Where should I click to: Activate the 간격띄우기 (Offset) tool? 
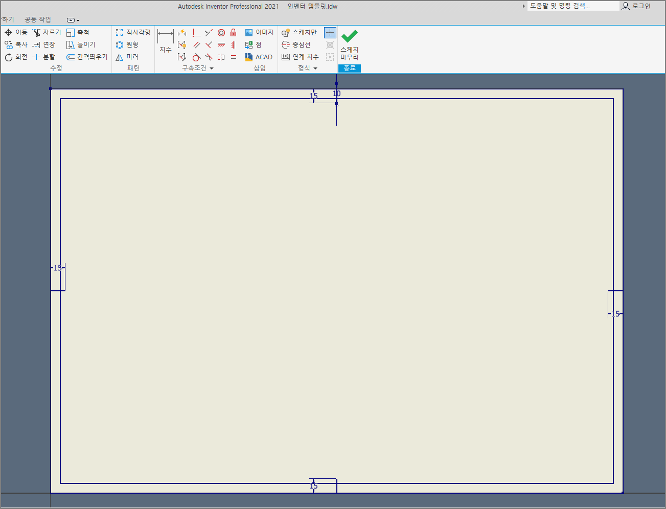tap(87, 57)
